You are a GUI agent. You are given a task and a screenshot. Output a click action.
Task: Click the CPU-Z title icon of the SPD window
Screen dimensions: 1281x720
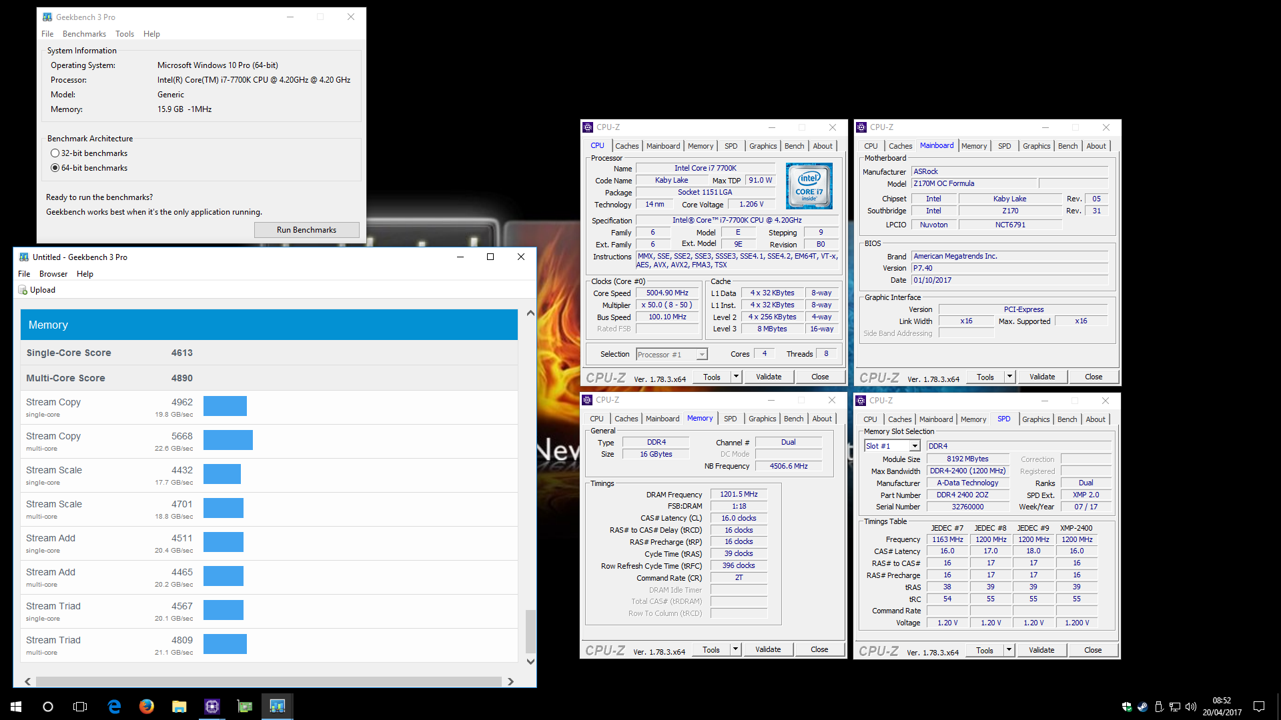click(861, 401)
